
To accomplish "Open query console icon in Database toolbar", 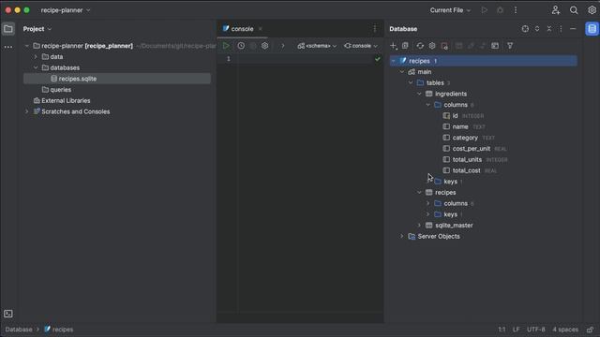I will point(495,46).
